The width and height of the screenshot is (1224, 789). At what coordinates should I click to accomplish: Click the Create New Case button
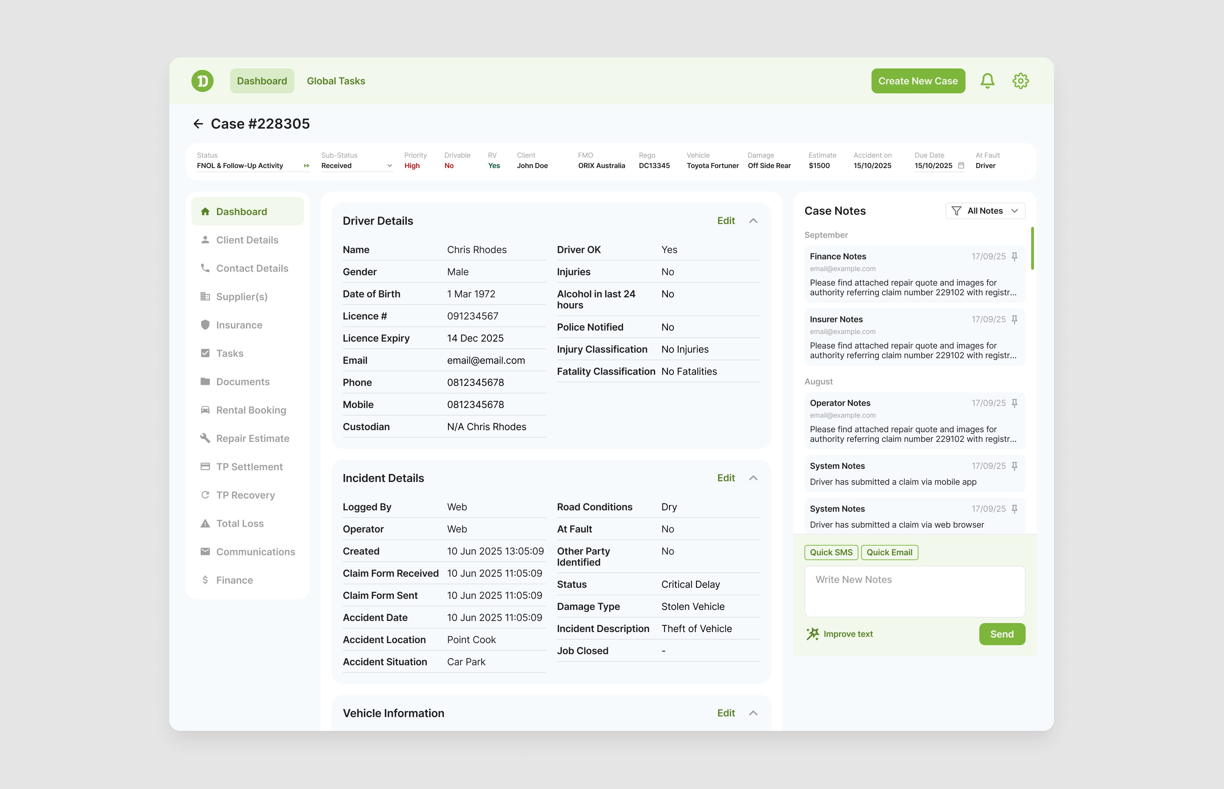[918, 81]
